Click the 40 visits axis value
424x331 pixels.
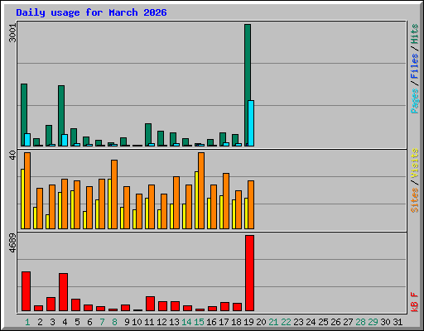(x=12, y=156)
